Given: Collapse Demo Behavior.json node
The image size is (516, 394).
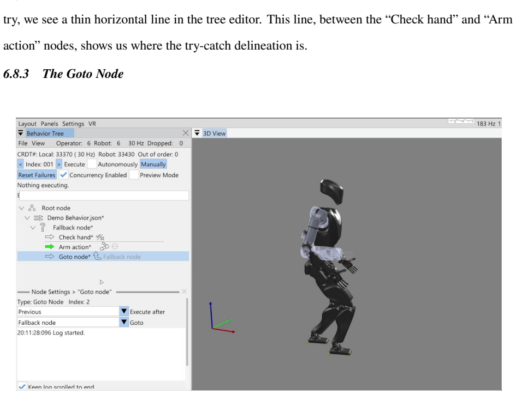Looking at the screenshot, I should coord(27,218).
